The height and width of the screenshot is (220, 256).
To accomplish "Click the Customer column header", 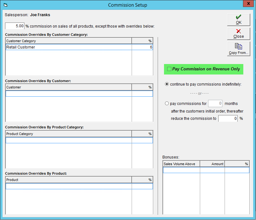I will point(69,87).
